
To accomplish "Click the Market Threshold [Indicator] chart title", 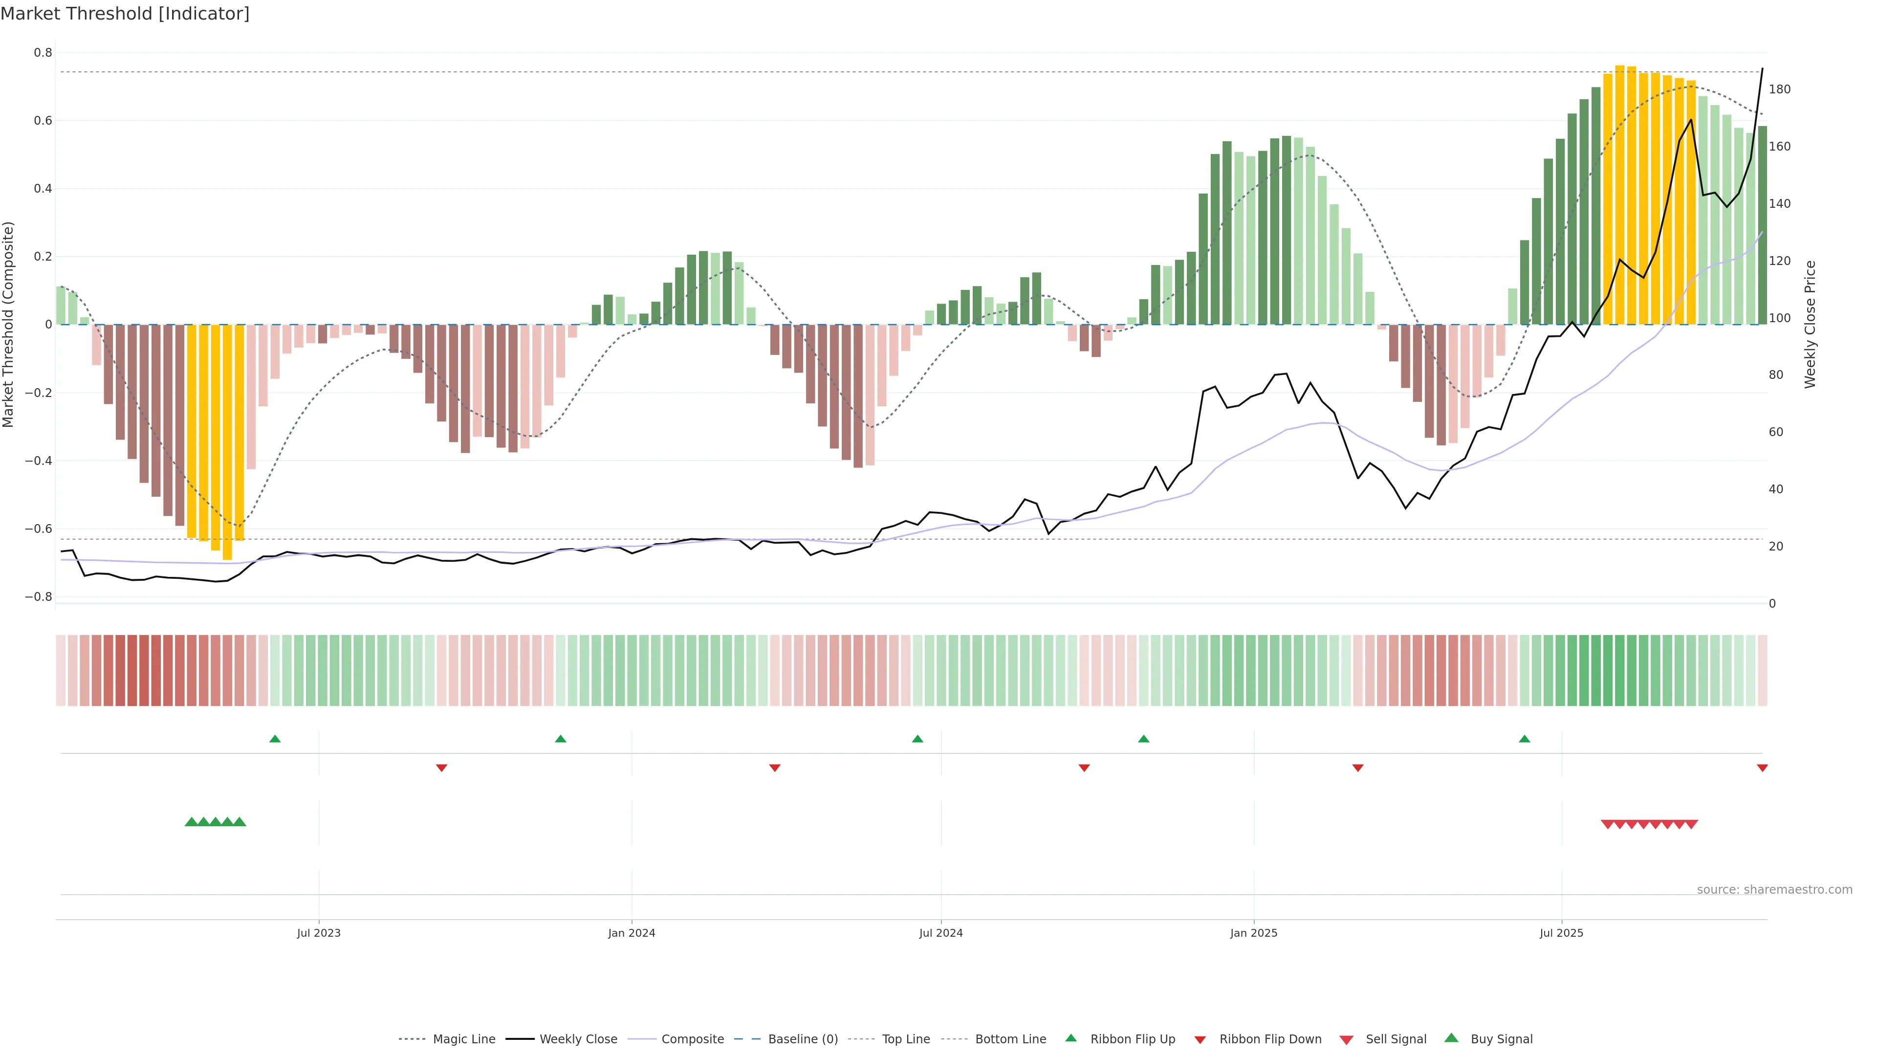I will tap(125, 14).
